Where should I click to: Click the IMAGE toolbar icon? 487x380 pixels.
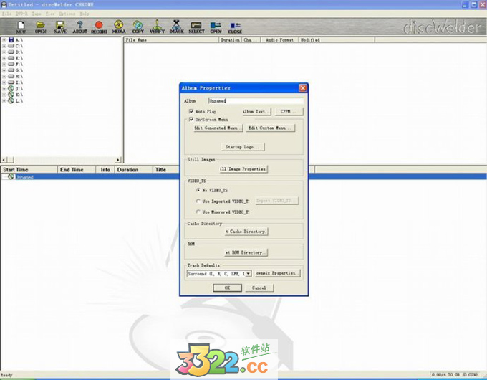[177, 27]
